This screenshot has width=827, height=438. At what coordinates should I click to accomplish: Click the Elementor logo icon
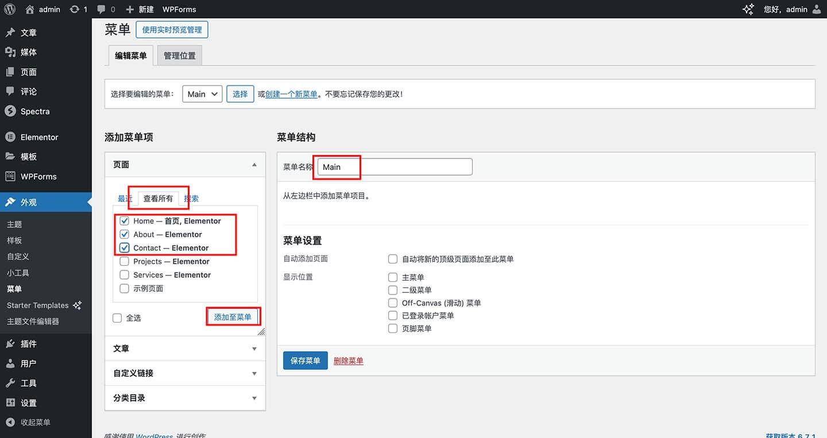coord(10,137)
